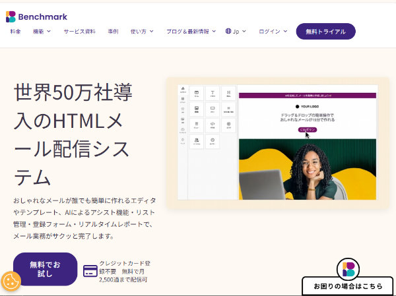396x296 pixels.
Task: Expand ブログ＆最新情報 menu
Action: [191, 32]
